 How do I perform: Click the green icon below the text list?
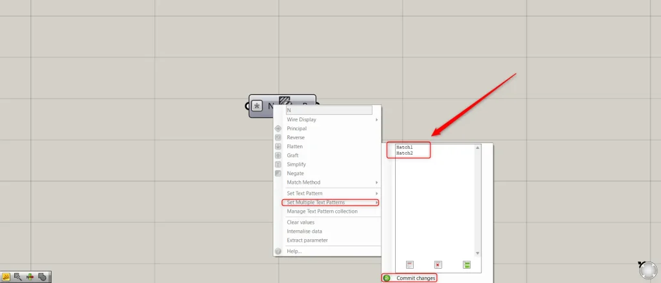[x=467, y=264]
